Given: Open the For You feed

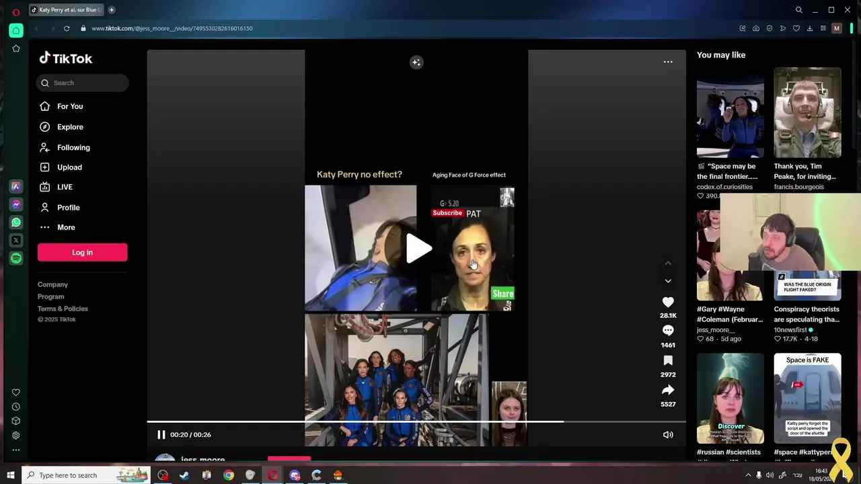Looking at the screenshot, I should pos(70,106).
